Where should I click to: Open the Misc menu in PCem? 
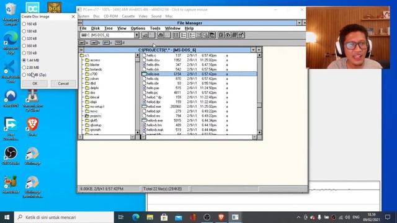click(x=169, y=16)
